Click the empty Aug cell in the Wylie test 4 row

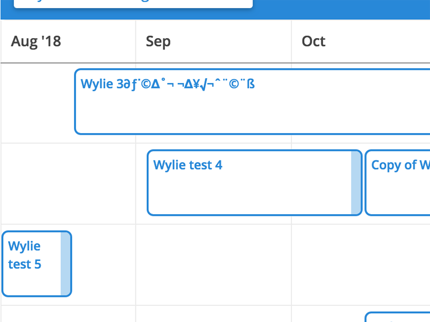(x=68, y=183)
